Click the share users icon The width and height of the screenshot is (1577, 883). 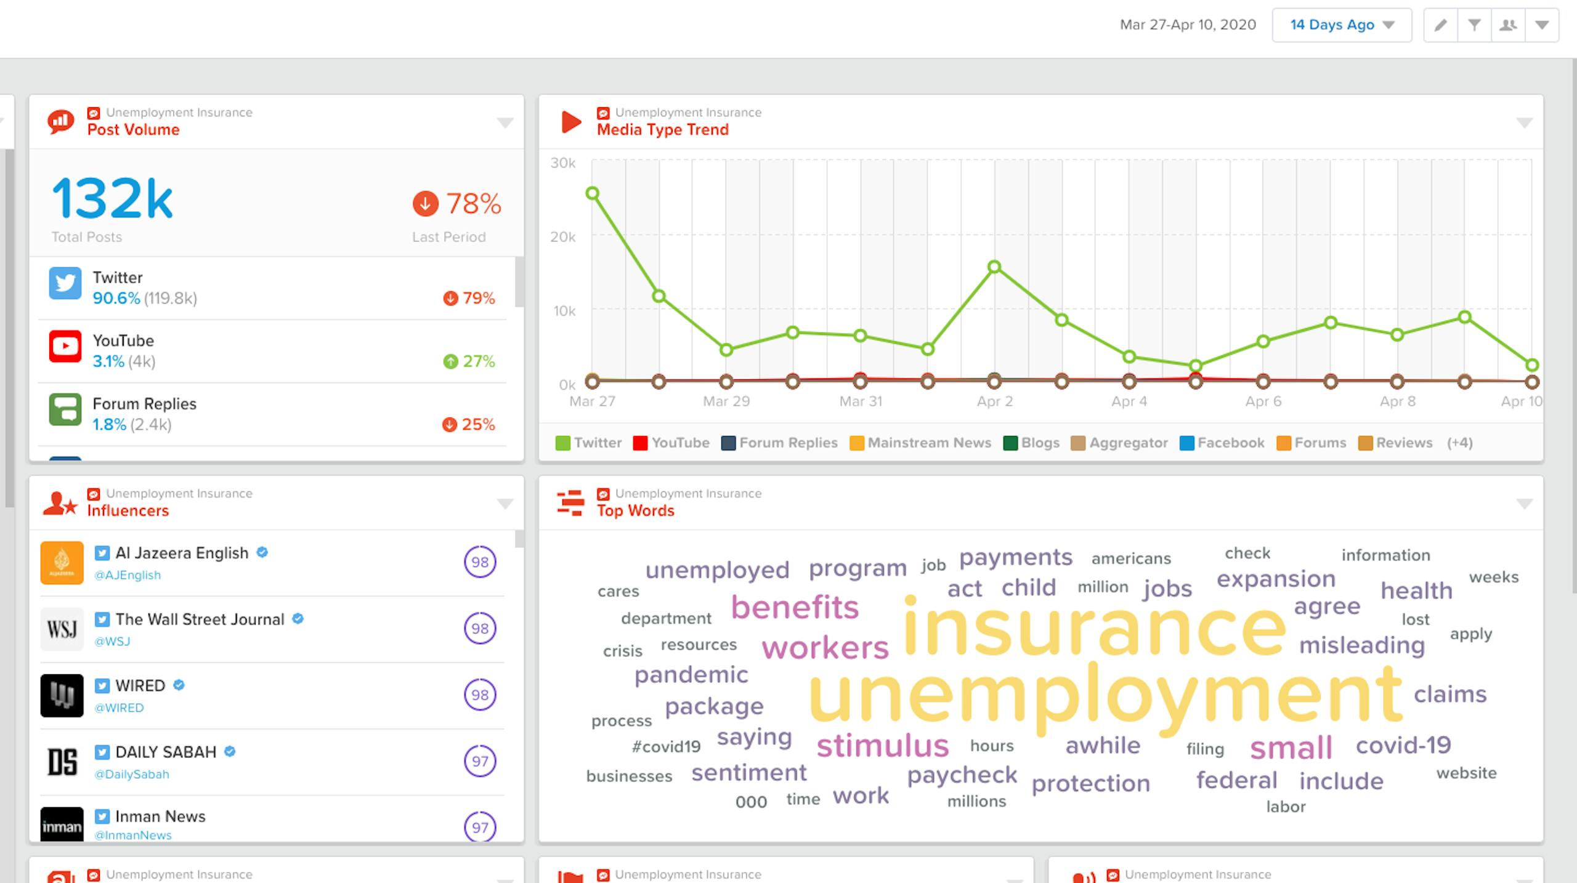click(1508, 25)
